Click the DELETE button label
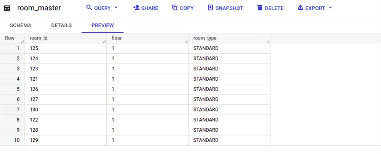Viewport: 381px width, 154px height. click(x=274, y=8)
